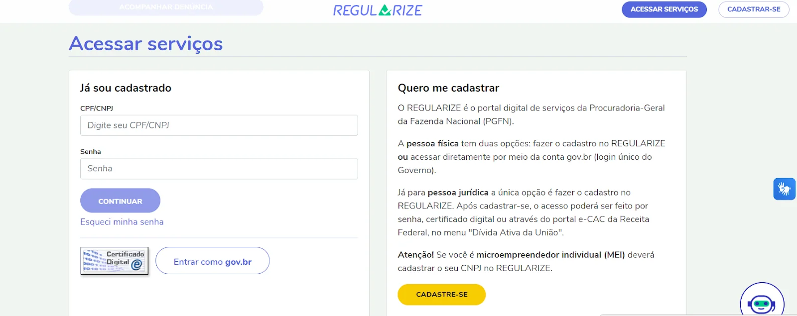Choose Entrar como gov.br login option
797x316 pixels.
[x=213, y=262]
